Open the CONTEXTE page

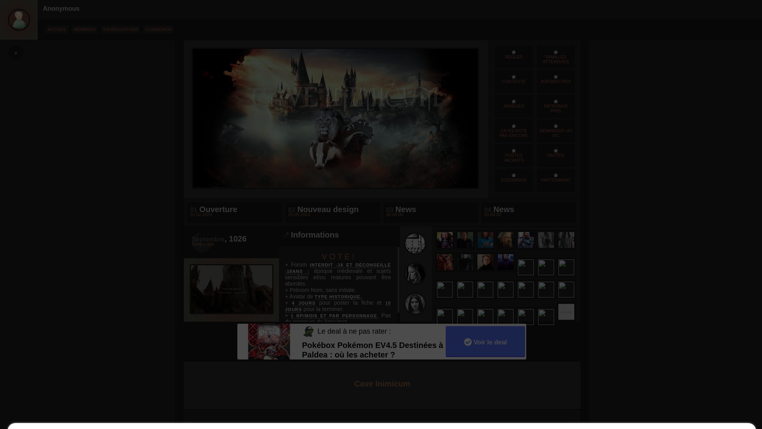[514, 81]
